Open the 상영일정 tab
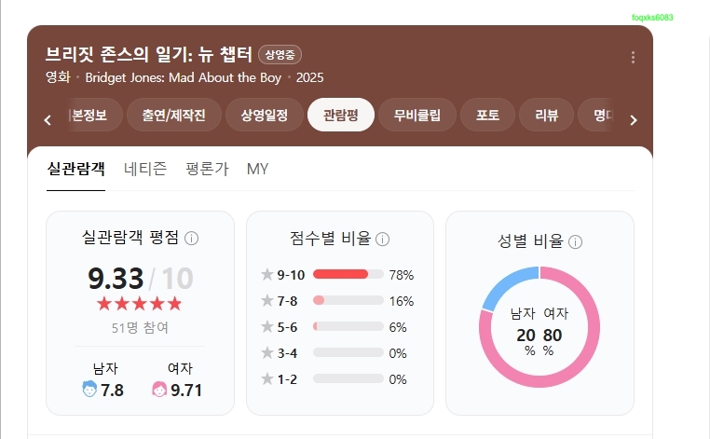The height and width of the screenshot is (439, 710). 265,115
